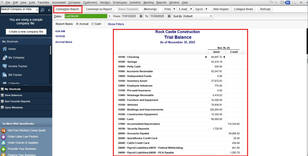
Task: Open the From date calendar picker
Action: (x=141, y=16)
